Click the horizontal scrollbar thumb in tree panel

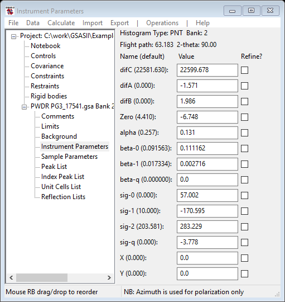click(x=42, y=277)
